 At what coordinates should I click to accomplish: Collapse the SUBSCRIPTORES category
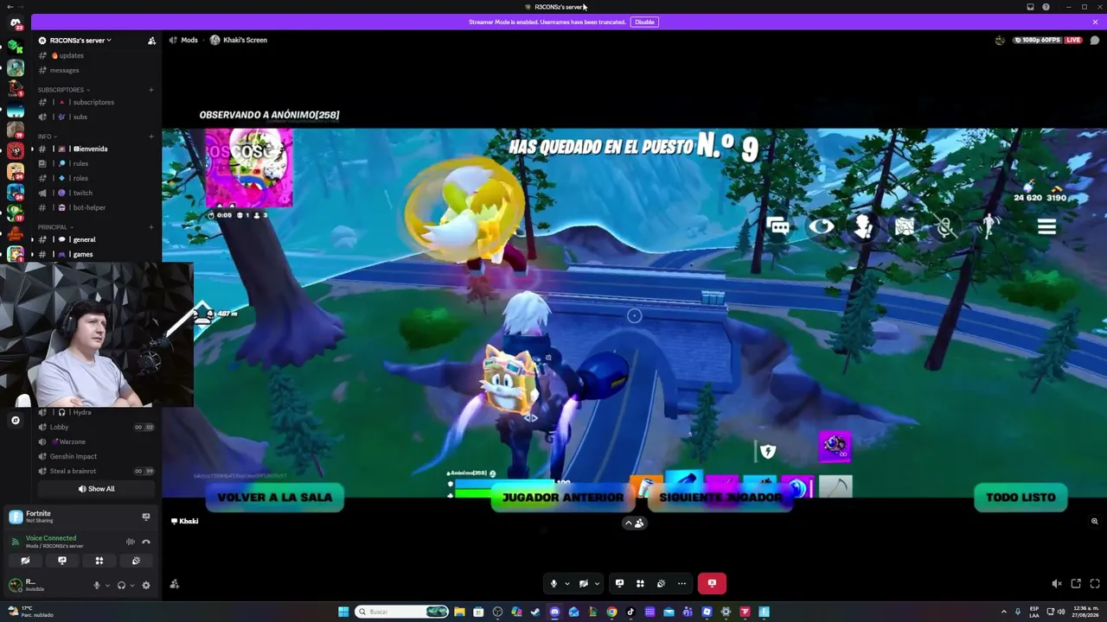pos(63,90)
